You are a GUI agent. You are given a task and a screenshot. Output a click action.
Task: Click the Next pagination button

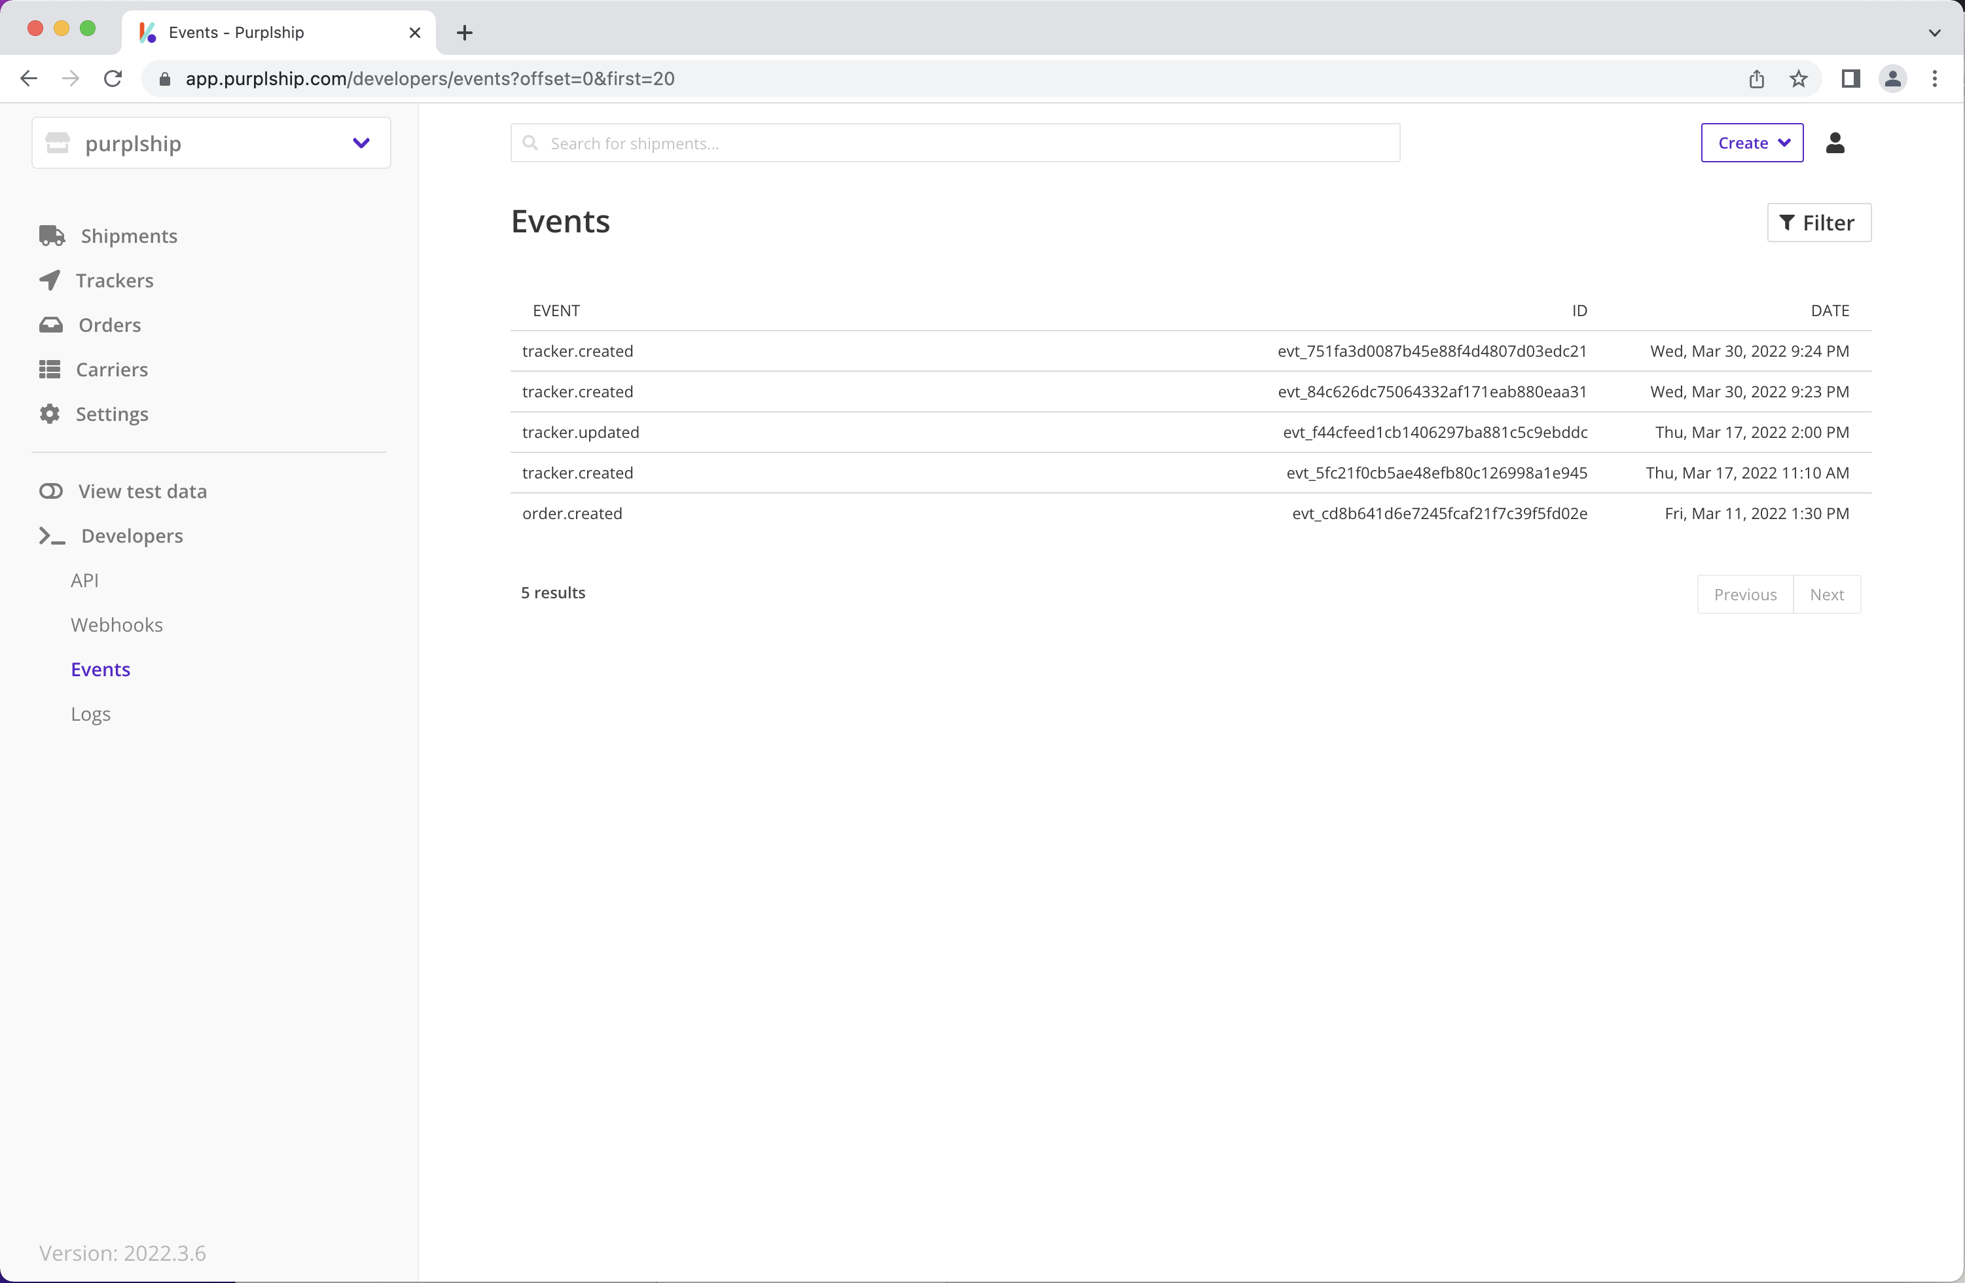coord(1826,594)
